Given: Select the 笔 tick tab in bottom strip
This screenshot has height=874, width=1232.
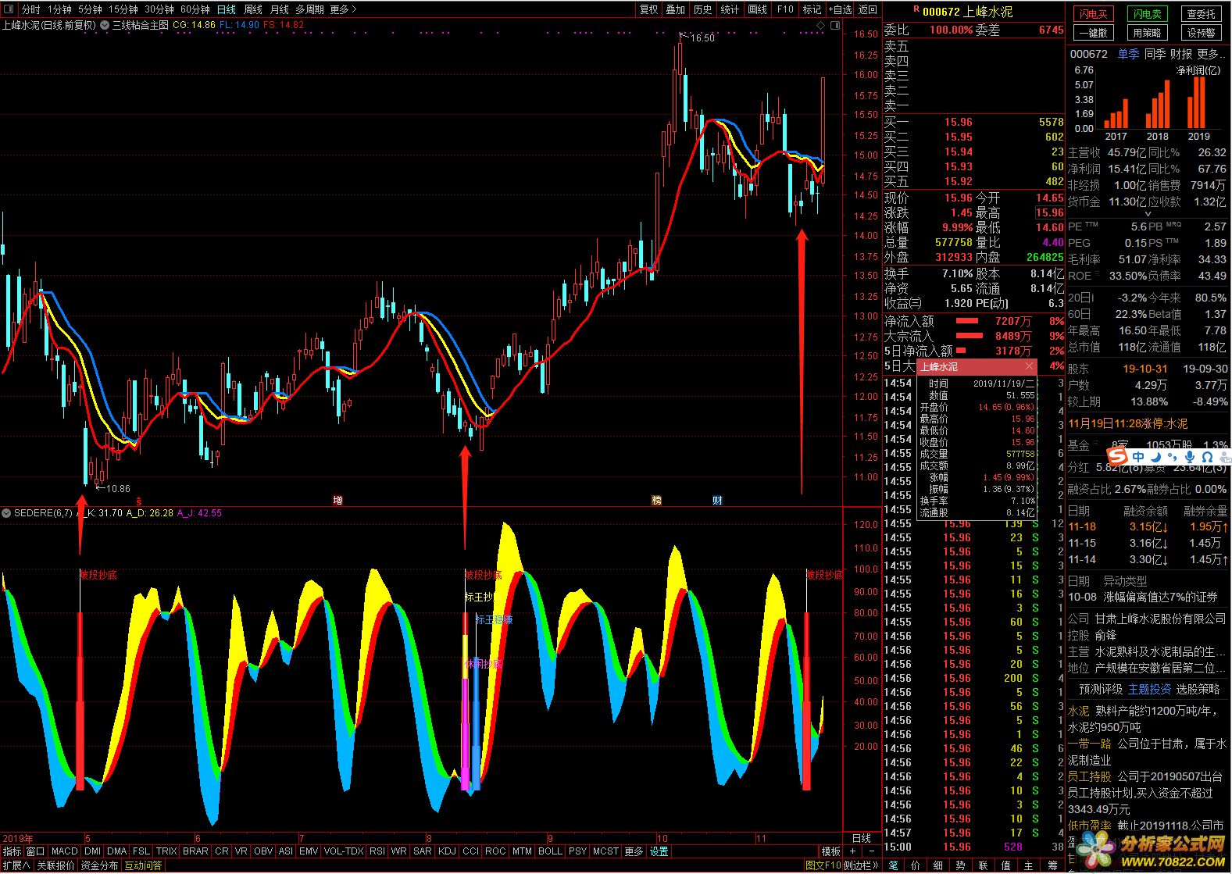Looking at the screenshot, I should [894, 865].
